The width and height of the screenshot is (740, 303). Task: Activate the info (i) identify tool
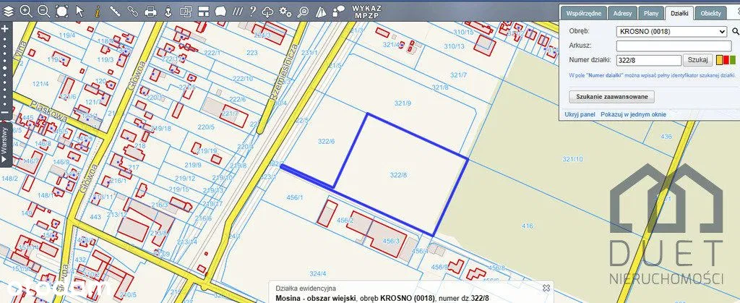[98, 11]
